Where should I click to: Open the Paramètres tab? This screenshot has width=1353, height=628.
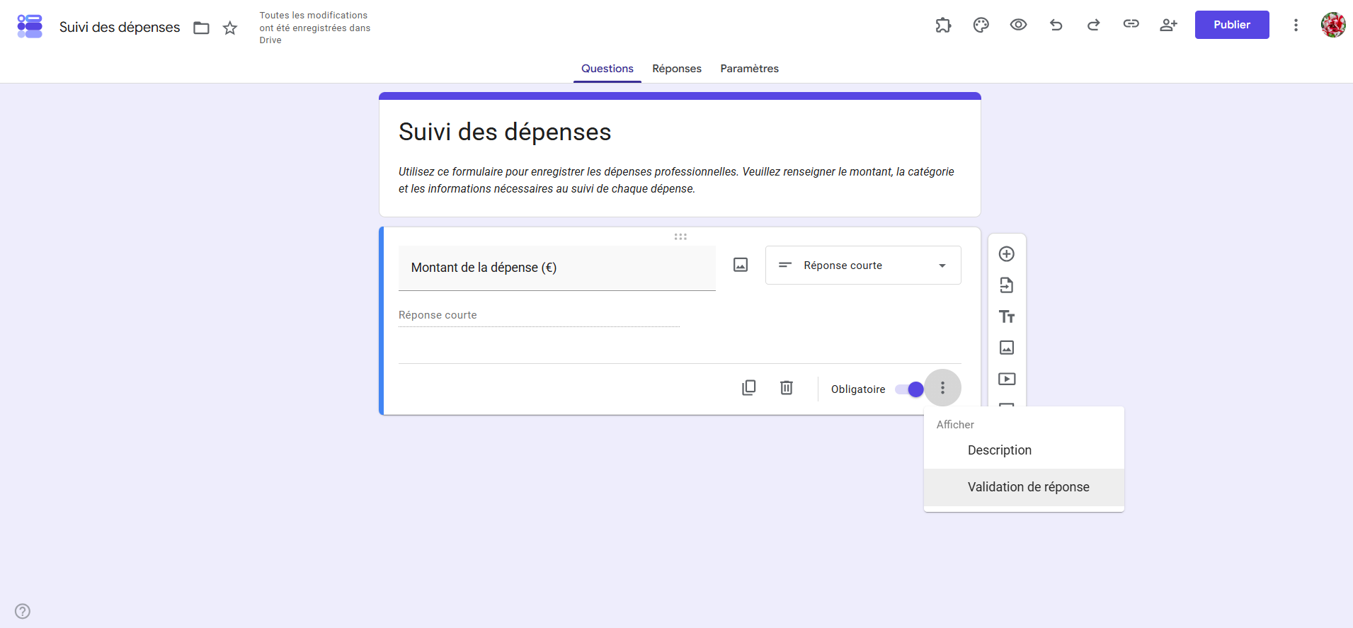(x=749, y=69)
